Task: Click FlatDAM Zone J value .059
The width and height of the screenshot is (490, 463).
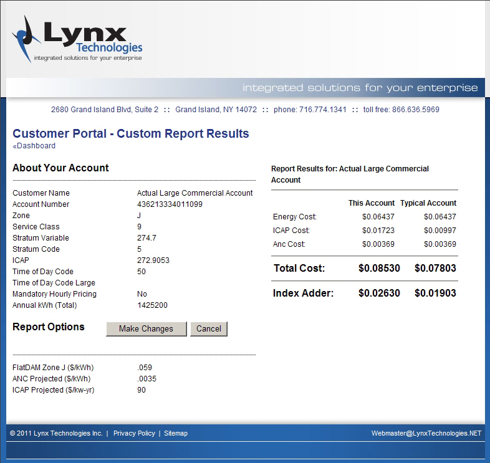Action: [145, 368]
